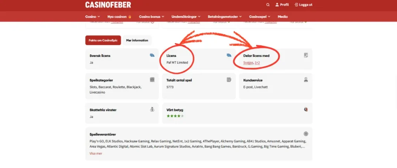Click the Skattefria vinster money bag icon

tap(152, 109)
